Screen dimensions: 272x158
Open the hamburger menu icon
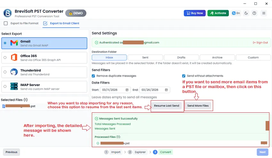click(264, 13)
